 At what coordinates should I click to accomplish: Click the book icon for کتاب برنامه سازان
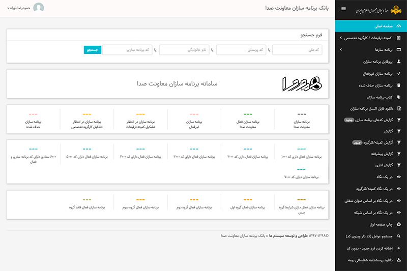pyautogui.click(x=398, y=97)
